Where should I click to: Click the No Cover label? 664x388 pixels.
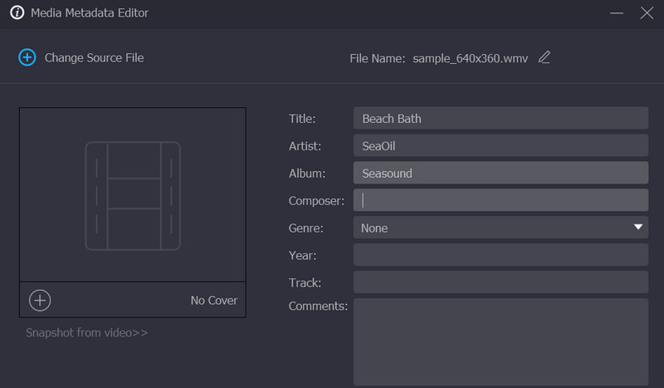click(x=213, y=300)
